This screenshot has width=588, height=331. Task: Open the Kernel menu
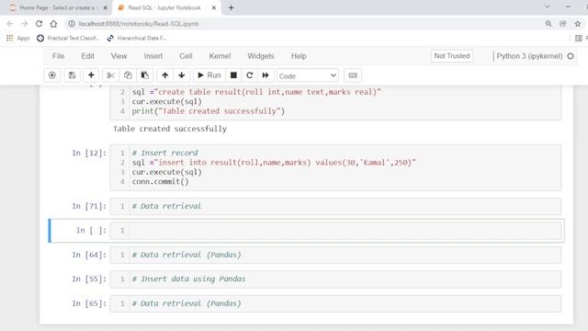pyautogui.click(x=220, y=56)
